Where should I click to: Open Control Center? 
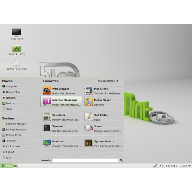14,135
